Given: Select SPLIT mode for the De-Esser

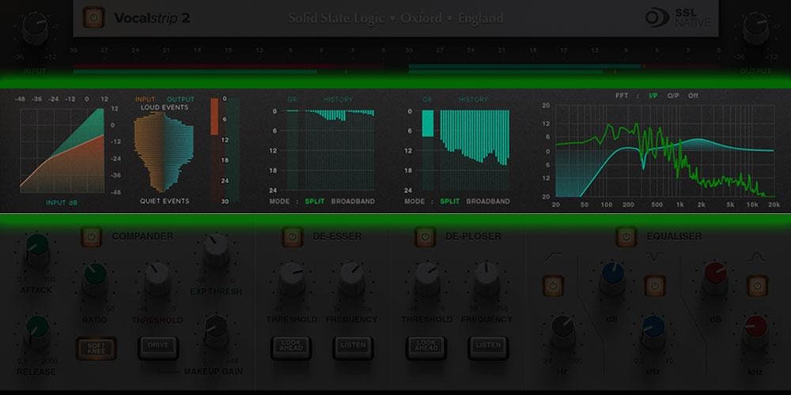Looking at the screenshot, I should (315, 201).
